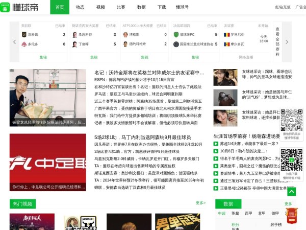Play video icon beside 通过三项冠军肯定了自己
Screen dimensions: 306x230
pyautogui.click(x=216, y=181)
